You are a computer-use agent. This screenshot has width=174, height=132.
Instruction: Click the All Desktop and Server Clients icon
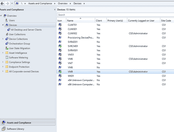click(x=9, y=30)
